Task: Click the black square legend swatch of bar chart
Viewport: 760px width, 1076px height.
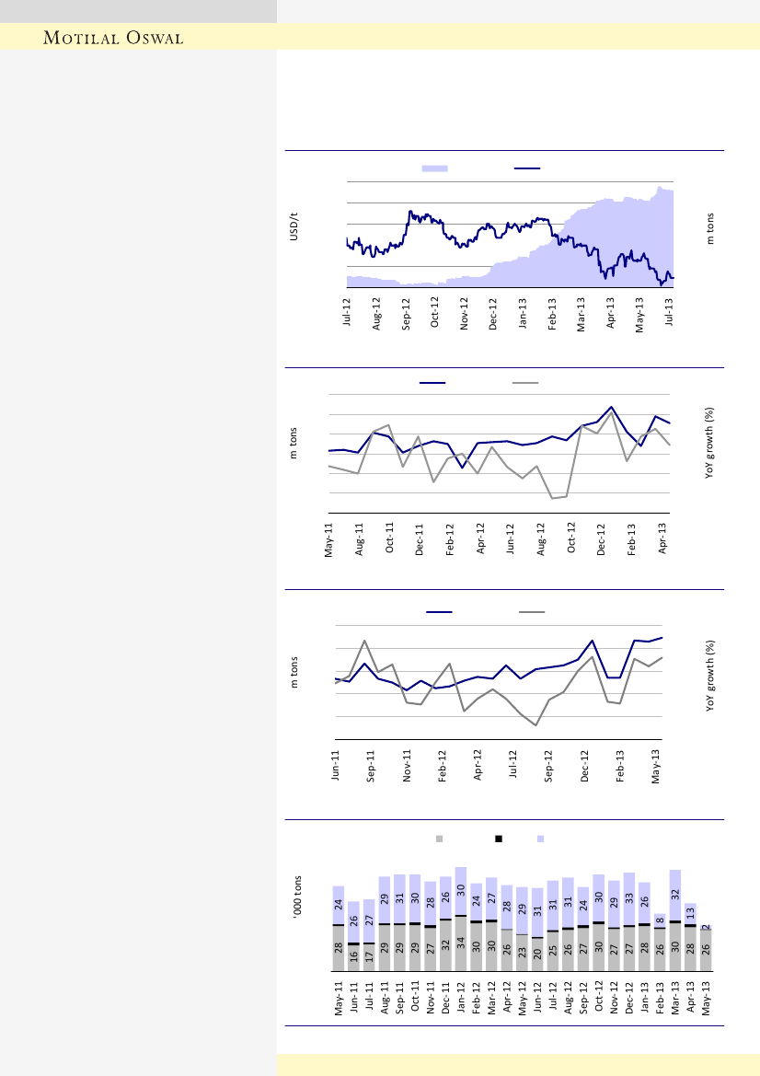Action: (x=499, y=839)
